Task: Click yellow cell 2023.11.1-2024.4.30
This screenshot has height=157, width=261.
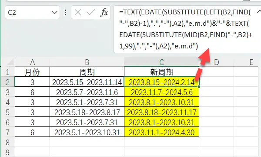Action: click(x=162, y=132)
